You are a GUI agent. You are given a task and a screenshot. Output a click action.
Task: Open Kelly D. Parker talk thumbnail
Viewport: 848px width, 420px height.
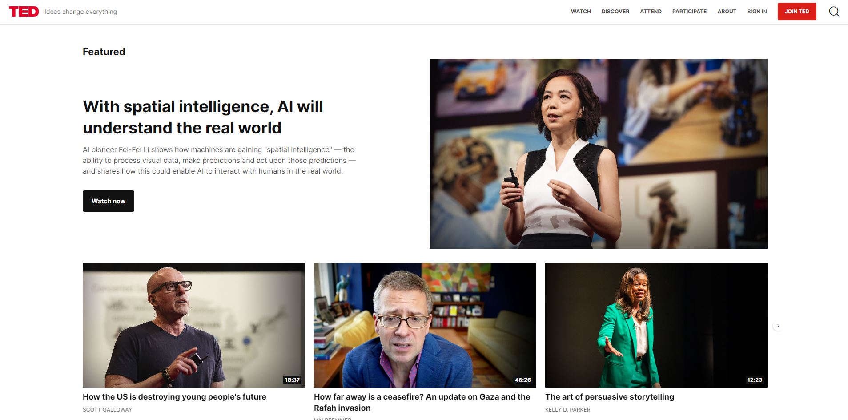tap(656, 325)
